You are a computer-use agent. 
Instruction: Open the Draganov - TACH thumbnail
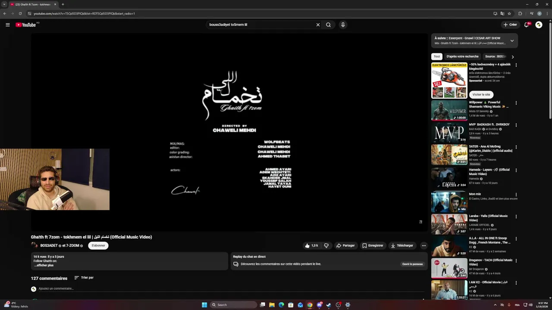pos(449,268)
